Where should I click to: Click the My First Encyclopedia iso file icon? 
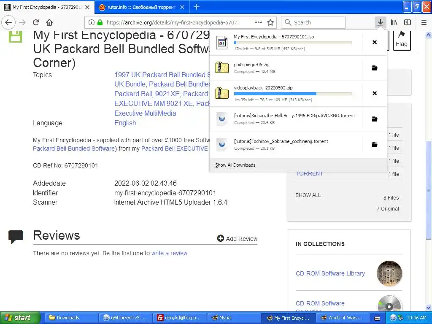tap(222, 43)
